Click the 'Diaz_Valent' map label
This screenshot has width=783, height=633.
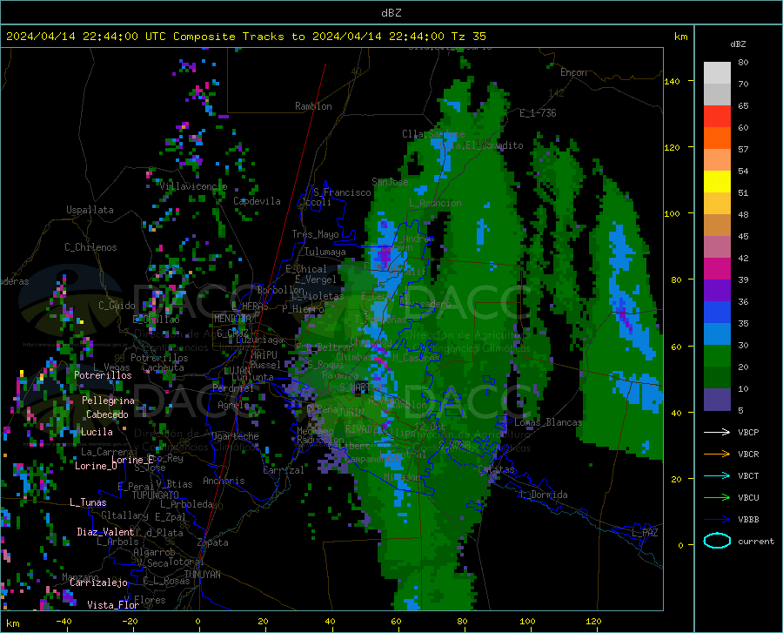[x=105, y=532]
